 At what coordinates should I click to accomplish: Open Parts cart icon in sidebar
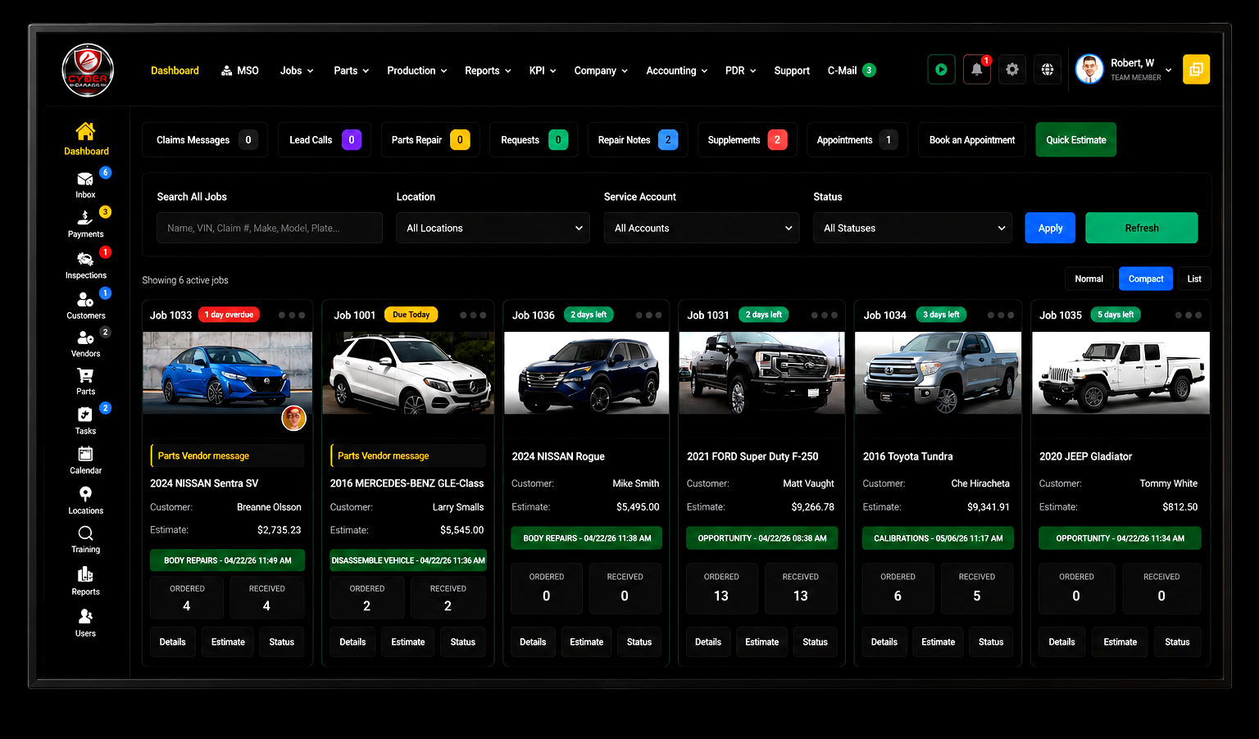[85, 375]
